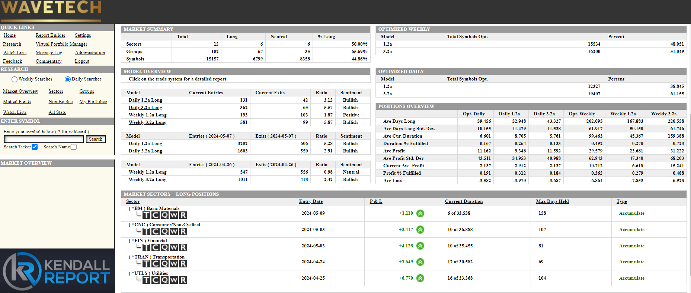Sort by the Type column header
This screenshot has width=691, height=293.
[621, 201]
